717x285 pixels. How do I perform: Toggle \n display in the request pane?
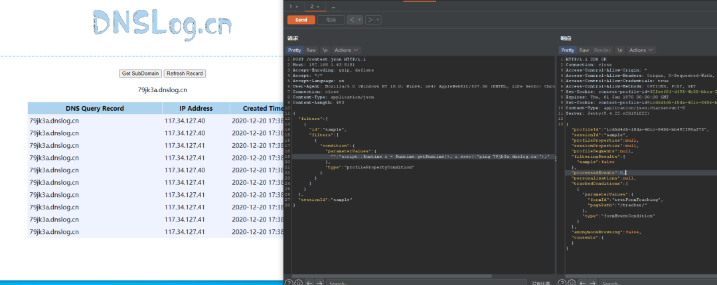click(325, 50)
